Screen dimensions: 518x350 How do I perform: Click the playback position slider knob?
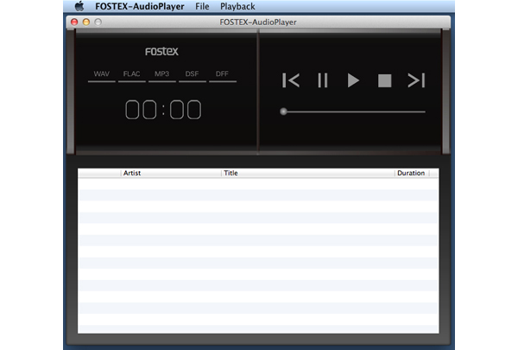point(283,111)
